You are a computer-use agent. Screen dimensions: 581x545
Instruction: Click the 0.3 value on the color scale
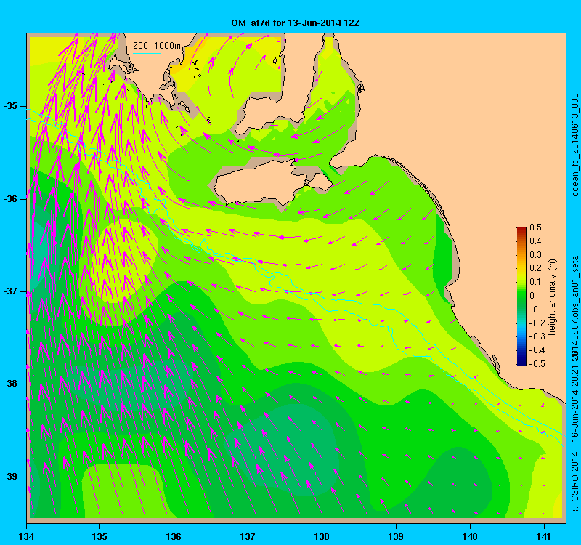tap(535, 255)
